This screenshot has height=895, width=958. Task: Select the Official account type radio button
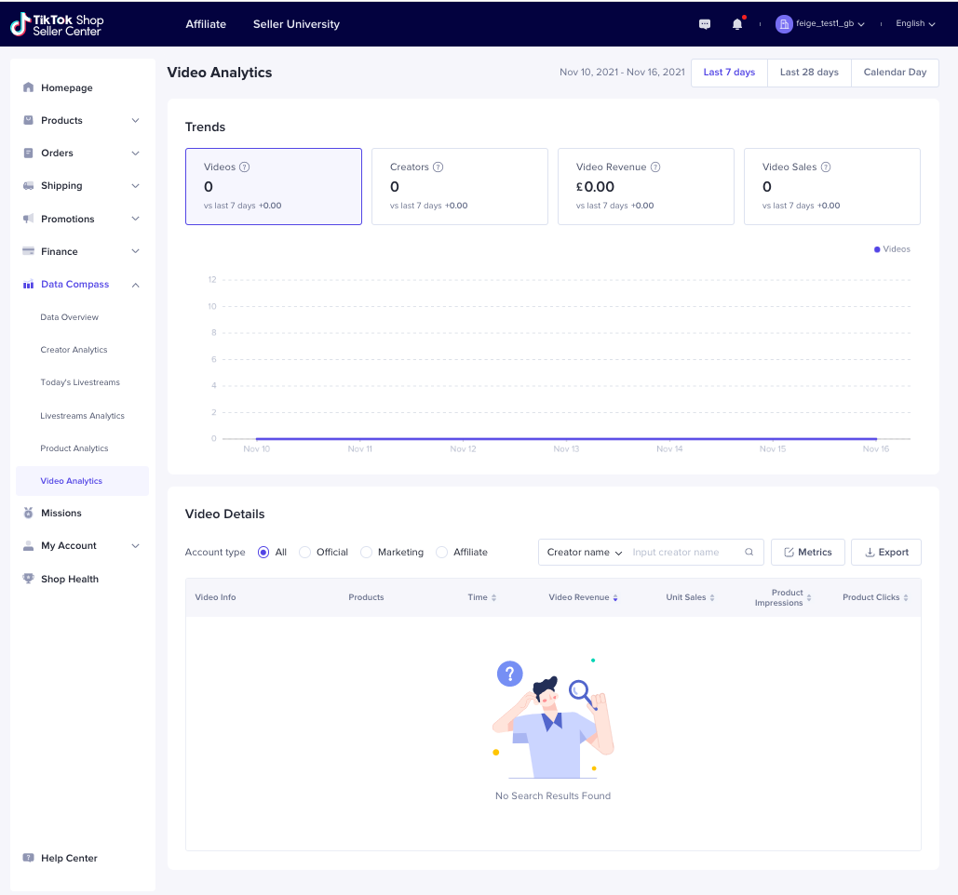point(304,553)
